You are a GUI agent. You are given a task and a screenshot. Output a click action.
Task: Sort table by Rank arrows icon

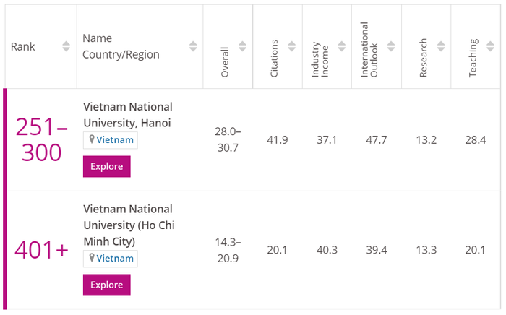tap(67, 46)
